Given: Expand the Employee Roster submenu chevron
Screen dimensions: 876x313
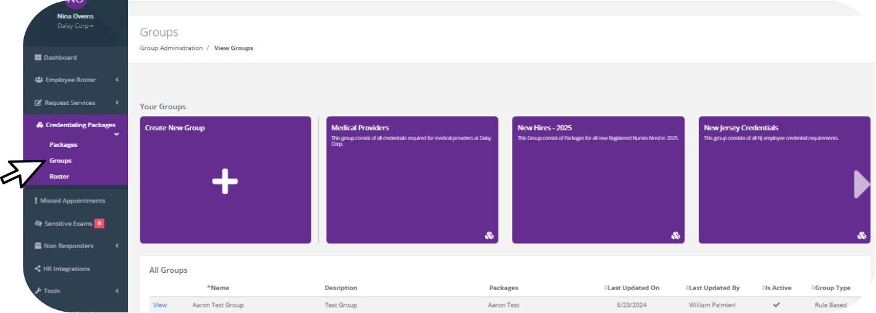Looking at the screenshot, I should pos(117,80).
